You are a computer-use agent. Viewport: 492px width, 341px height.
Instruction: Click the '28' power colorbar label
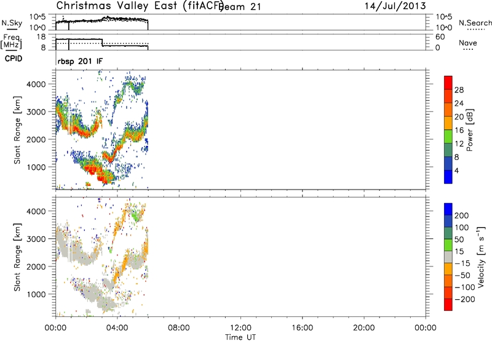click(x=459, y=90)
